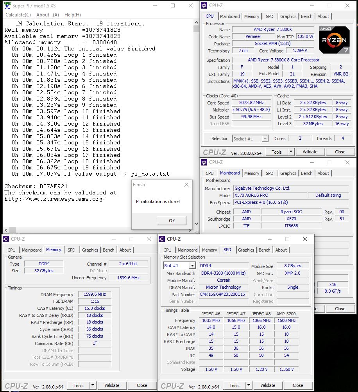Switch to CPU tab in Mainboard CPU-Z window

point(209,173)
